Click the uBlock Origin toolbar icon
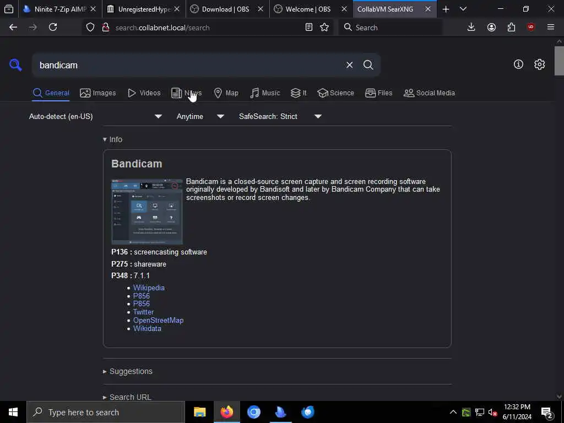The width and height of the screenshot is (564, 423). point(531,28)
